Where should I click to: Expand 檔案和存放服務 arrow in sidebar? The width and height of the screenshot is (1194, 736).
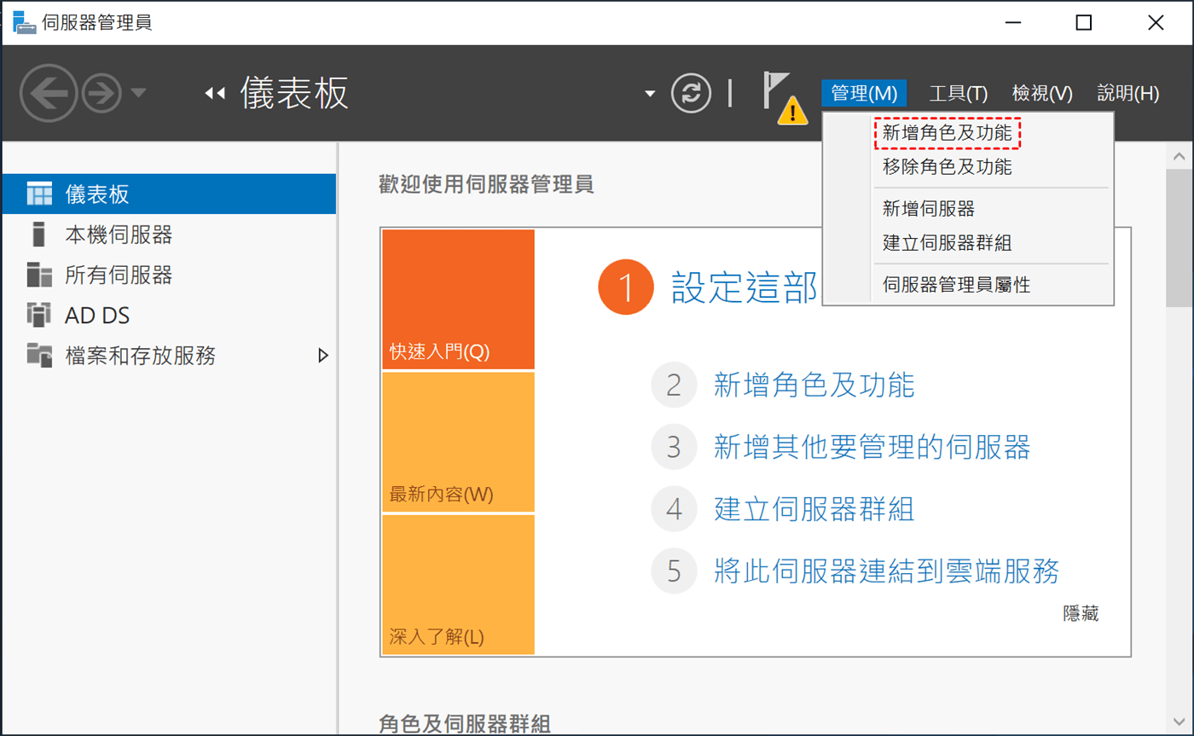tap(322, 356)
